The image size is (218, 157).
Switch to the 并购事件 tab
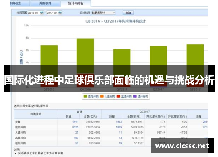pos(45,3)
